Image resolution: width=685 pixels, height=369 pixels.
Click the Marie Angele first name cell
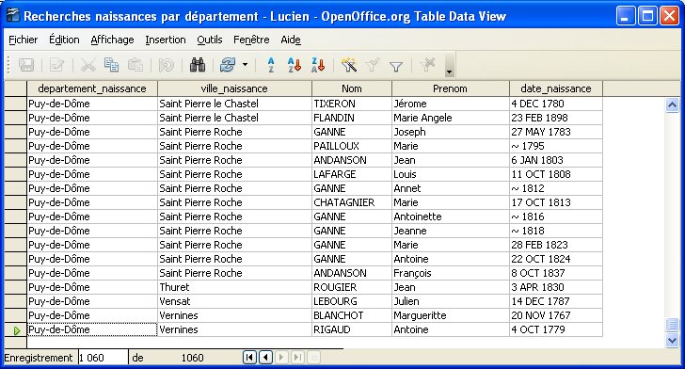point(451,118)
